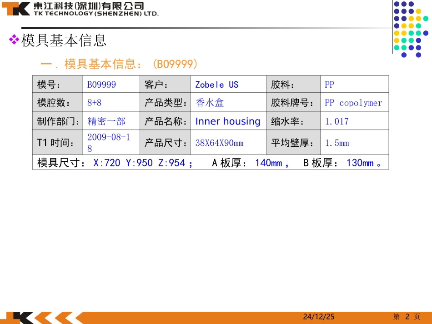Click the B 板厚： label

[321, 163]
